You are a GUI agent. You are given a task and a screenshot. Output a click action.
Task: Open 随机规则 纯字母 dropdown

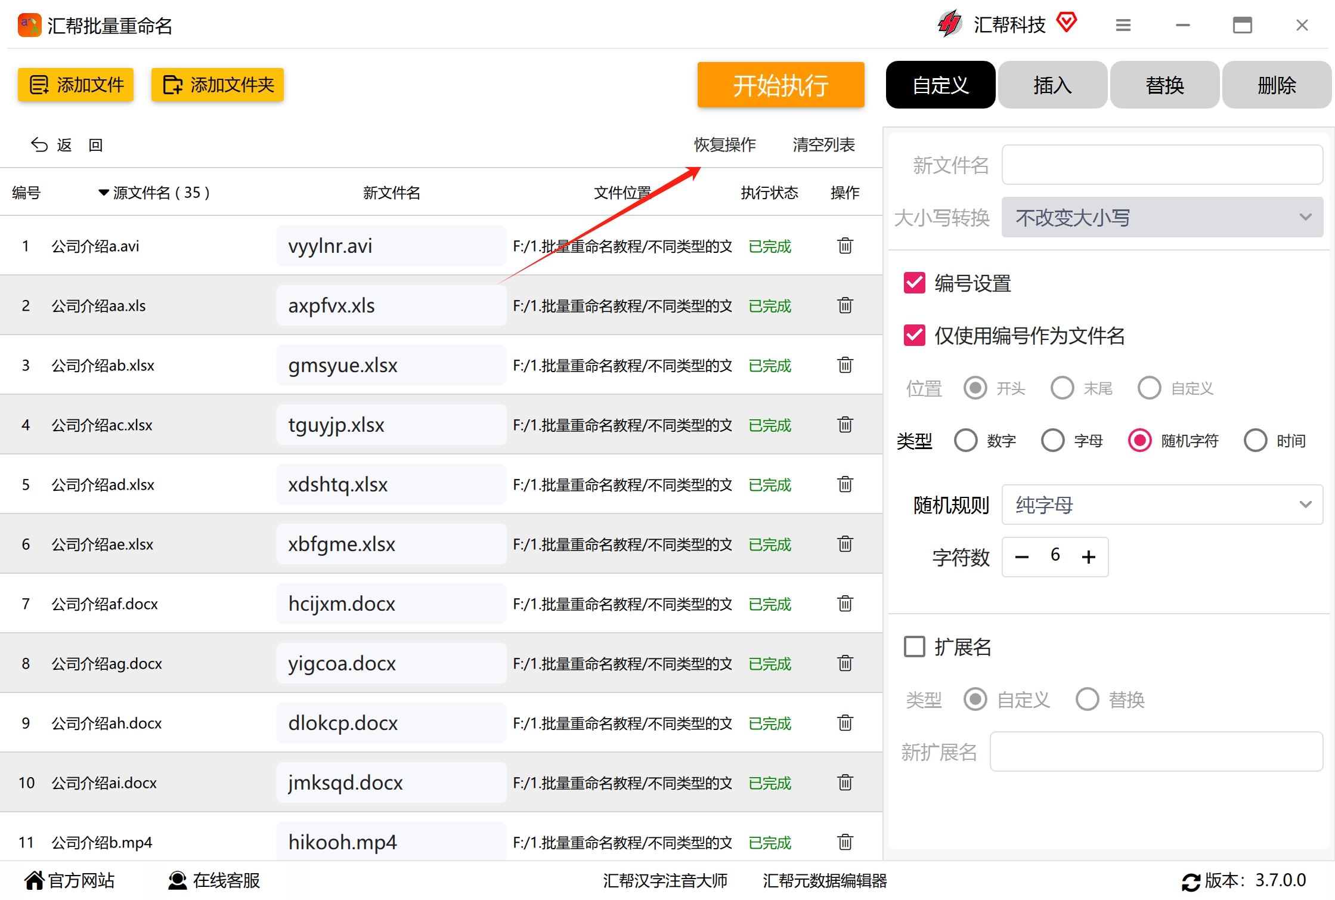click(x=1162, y=505)
